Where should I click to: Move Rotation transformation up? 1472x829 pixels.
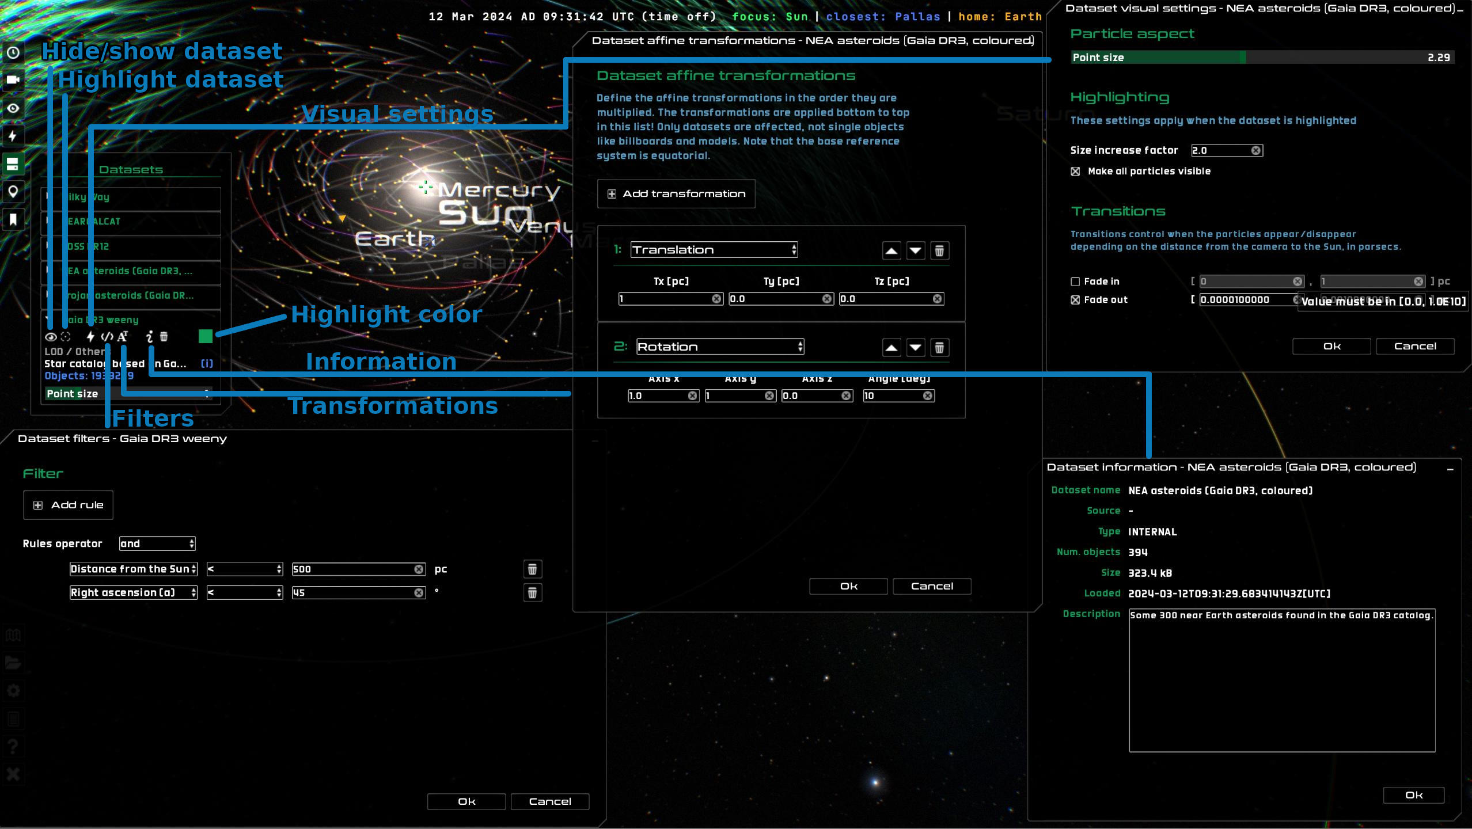(891, 348)
